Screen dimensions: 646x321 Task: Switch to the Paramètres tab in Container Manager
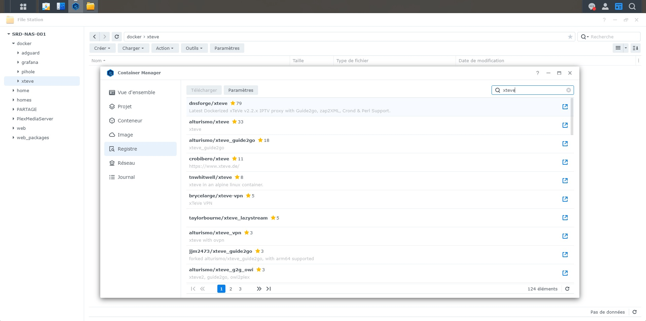click(241, 90)
